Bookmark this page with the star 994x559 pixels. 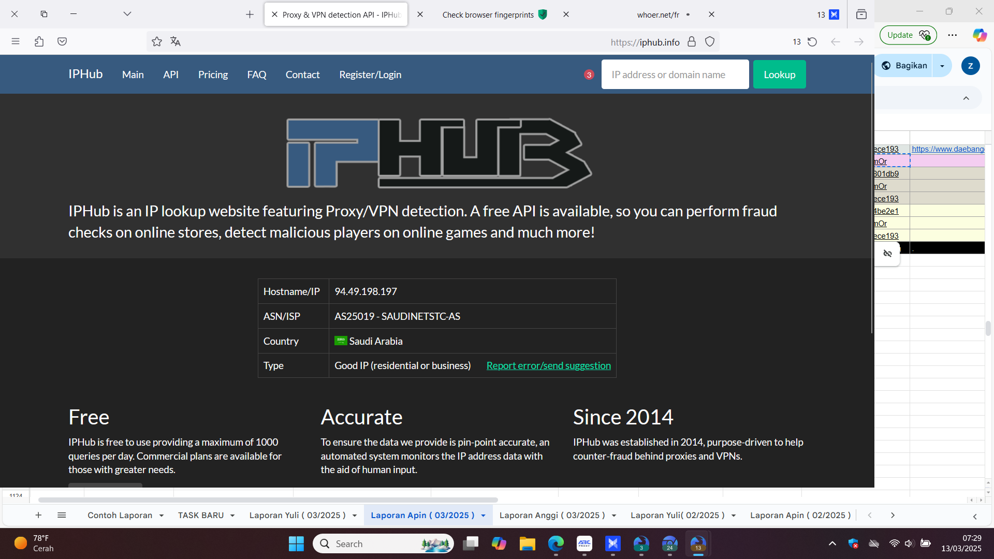(157, 41)
